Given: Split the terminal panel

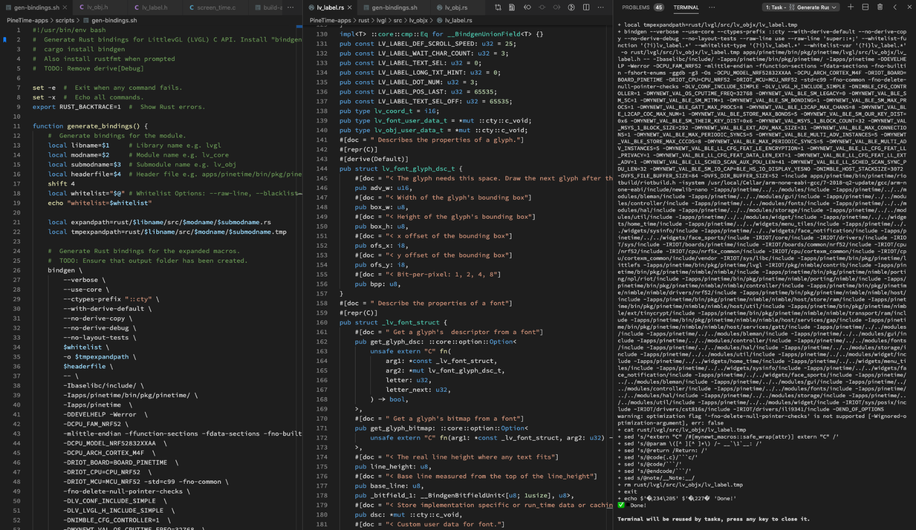Looking at the screenshot, I should tap(865, 7).
